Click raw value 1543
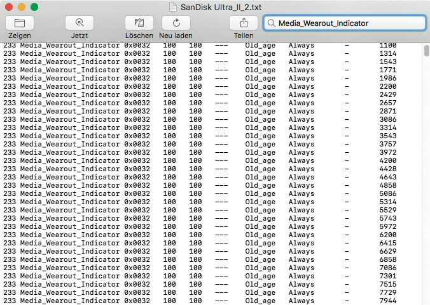Screen dimensions: 430x305 388,62
